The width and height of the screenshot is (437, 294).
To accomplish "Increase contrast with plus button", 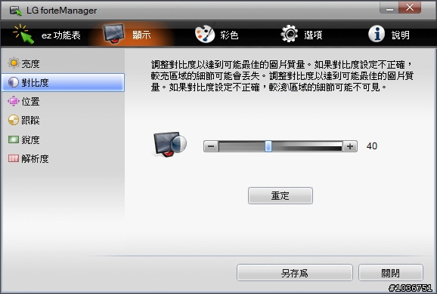I will (350, 146).
